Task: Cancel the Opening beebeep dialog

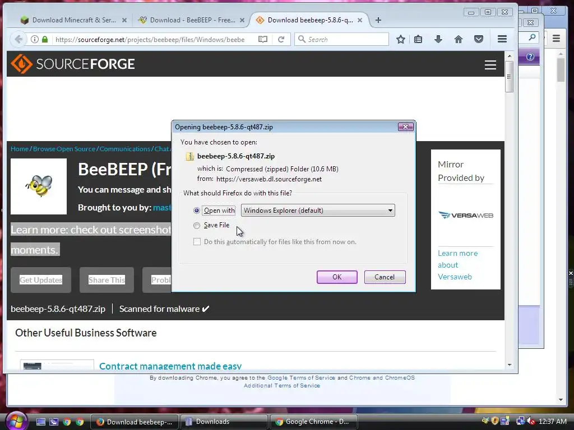Action: click(x=385, y=277)
